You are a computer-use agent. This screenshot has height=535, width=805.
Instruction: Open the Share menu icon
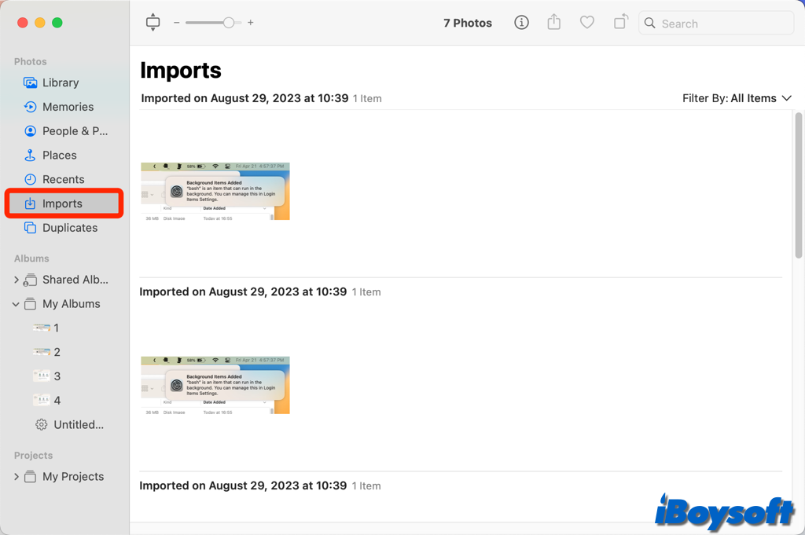point(553,22)
